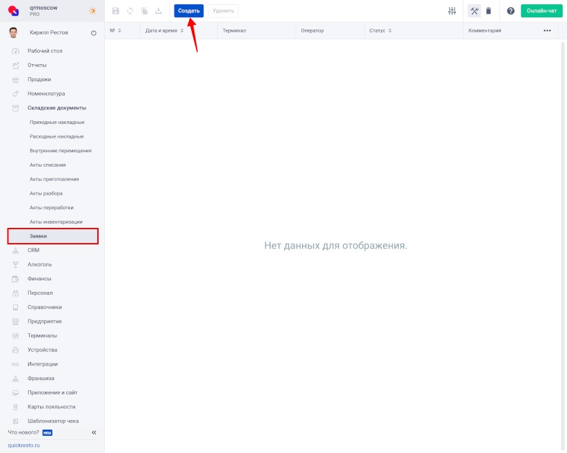Open quickresto.ru link

(x=24, y=445)
